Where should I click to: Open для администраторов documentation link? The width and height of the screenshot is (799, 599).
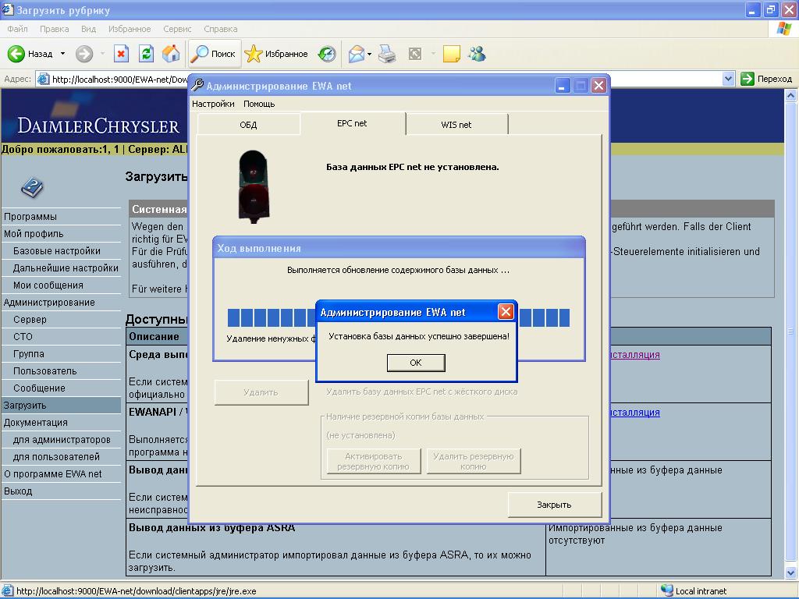(x=62, y=440)
